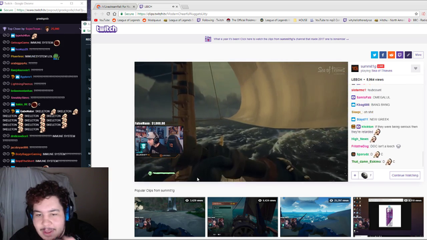Click username BodyBaggerGaming in popout chat

(x=28, y=154)
